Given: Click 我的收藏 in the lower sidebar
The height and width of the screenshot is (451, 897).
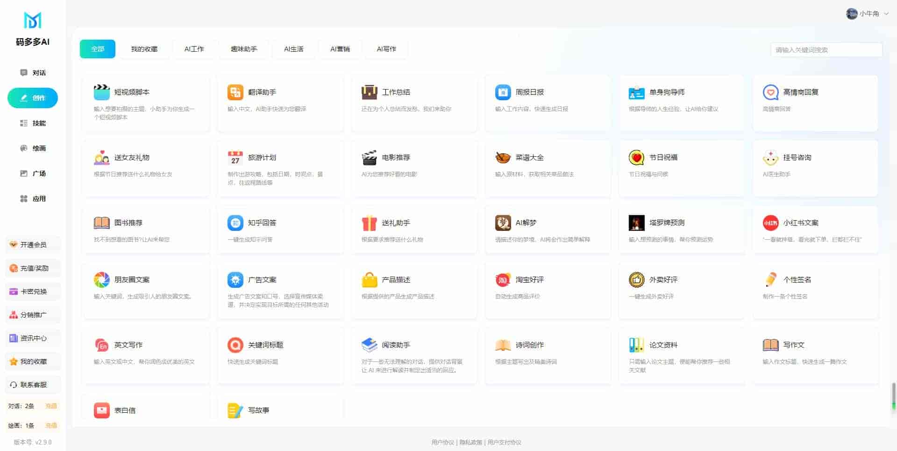Looking at the screenshot, I should pyautogui.click(x=33, y=361).
